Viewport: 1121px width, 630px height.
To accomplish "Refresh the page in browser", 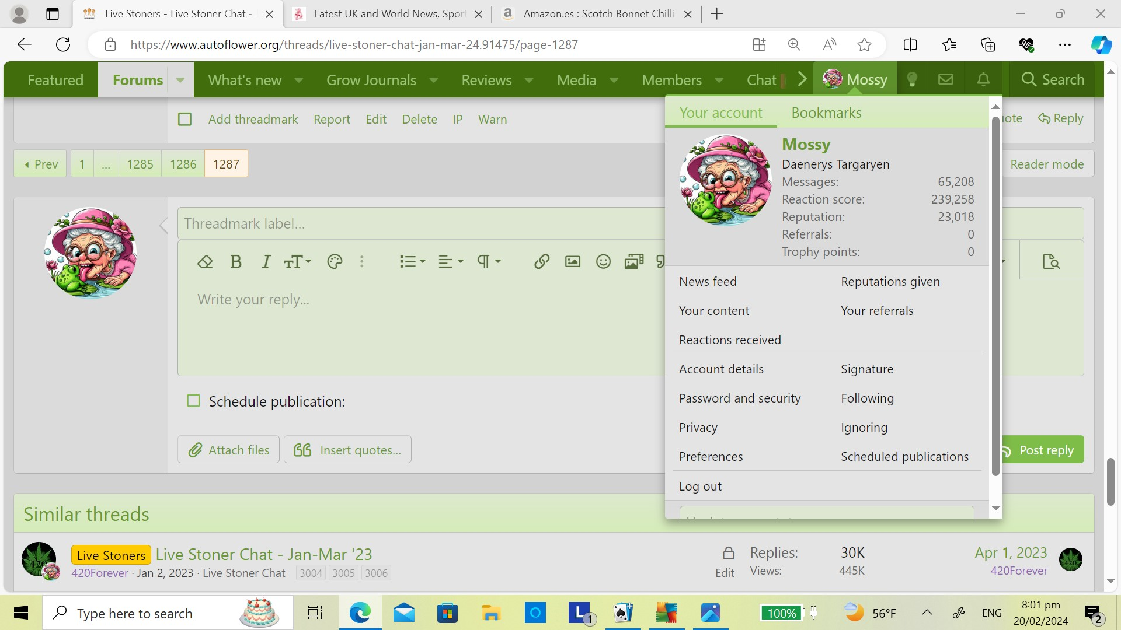I will point(63,44).
